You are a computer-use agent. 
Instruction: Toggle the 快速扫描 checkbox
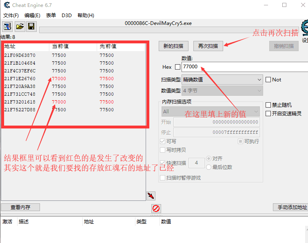point(162,163)
